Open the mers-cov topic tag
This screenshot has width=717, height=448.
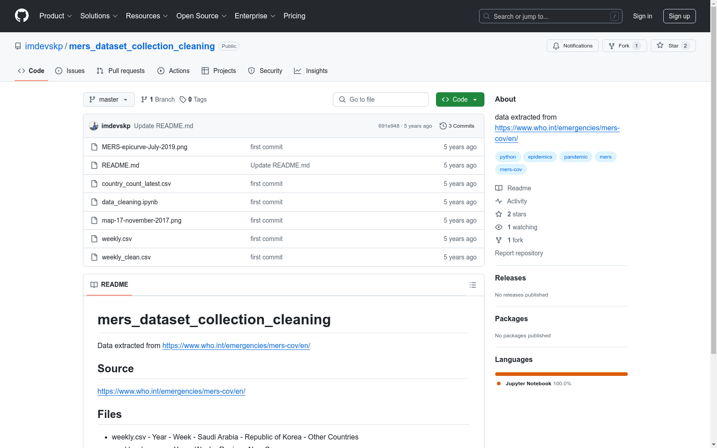coord(511,169)
